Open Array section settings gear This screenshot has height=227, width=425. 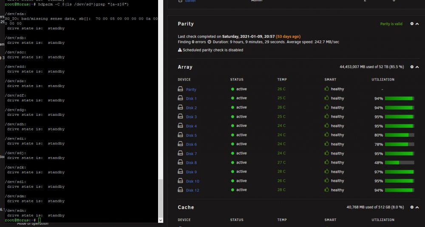(x=412, y=67)
